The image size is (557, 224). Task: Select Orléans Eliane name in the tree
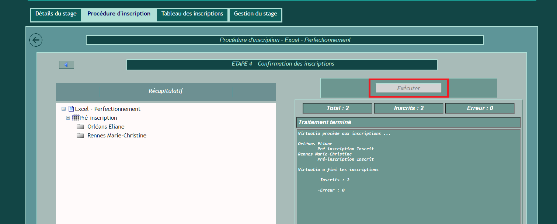click(106, 127)
